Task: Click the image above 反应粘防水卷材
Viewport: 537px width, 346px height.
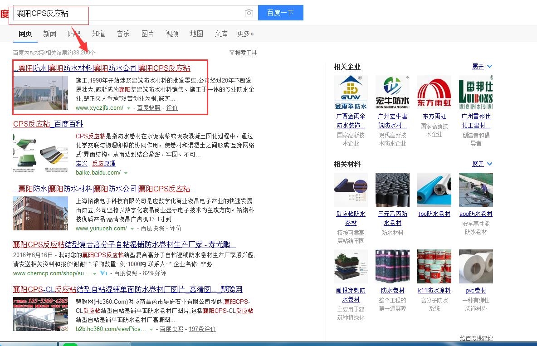Action: tap(351, 190)
